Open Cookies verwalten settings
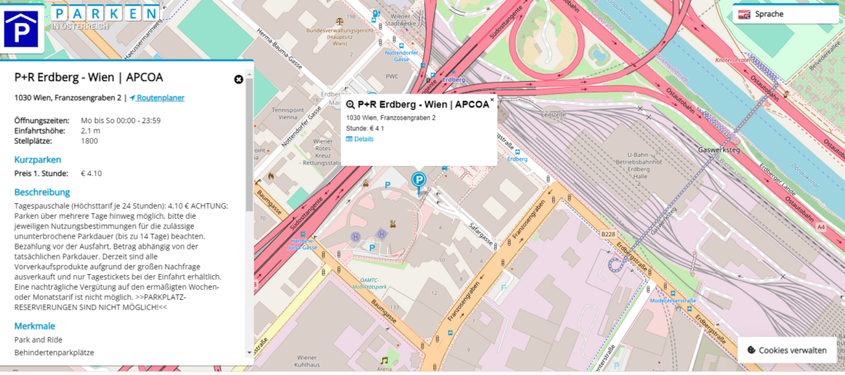Viewport: 845px width, 375px height. tap(786, 350)
